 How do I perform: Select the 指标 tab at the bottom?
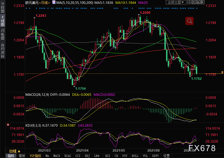tap(11, 156)
